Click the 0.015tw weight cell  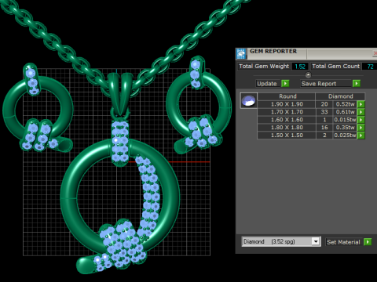[345, 120]
